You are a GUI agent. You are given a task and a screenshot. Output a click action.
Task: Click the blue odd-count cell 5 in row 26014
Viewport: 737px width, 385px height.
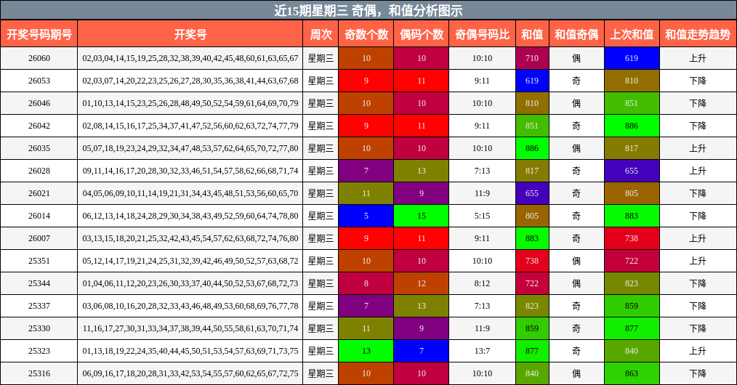[x=366, y=216]
